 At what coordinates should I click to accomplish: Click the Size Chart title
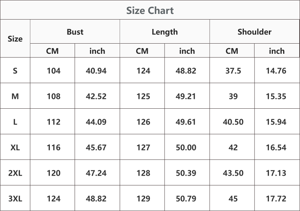[x=150, y=11]
